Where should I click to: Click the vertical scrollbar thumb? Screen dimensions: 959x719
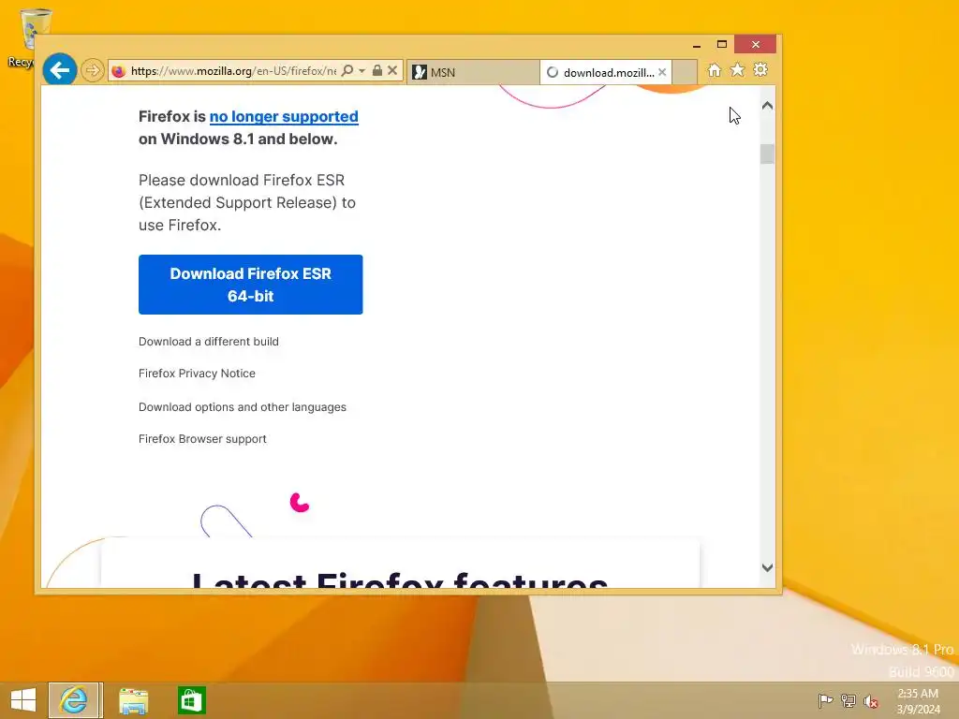point(768,154)
